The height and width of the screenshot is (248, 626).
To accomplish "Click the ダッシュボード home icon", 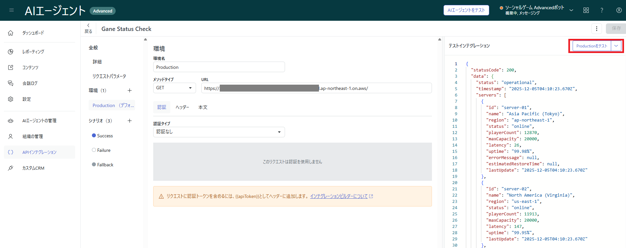I will click(11, 33).
